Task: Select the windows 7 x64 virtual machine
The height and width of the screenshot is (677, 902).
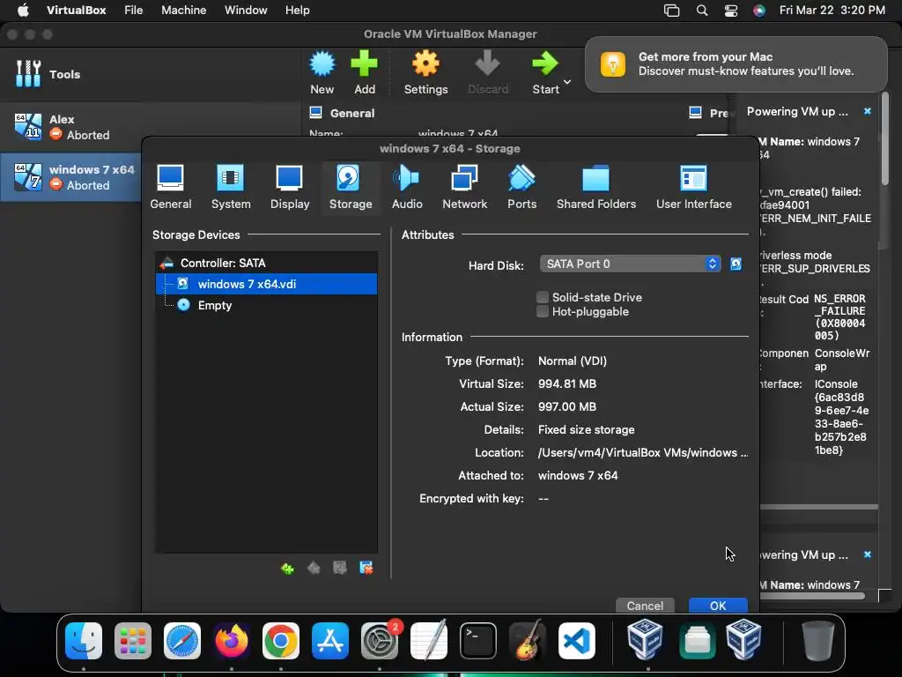Action: tap(70, 176)
